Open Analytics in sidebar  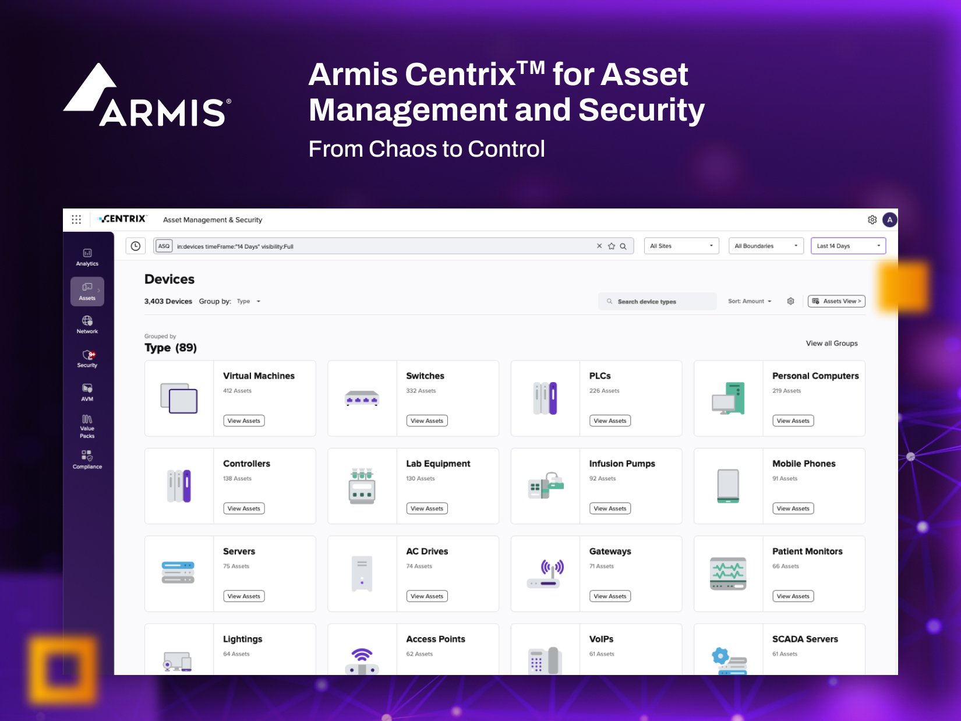click(x=87, y=257)
